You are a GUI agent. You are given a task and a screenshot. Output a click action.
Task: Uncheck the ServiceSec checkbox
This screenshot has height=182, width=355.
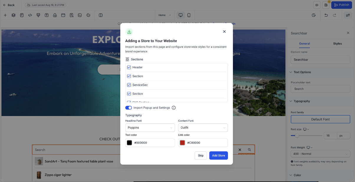click(x=129, y=85)
